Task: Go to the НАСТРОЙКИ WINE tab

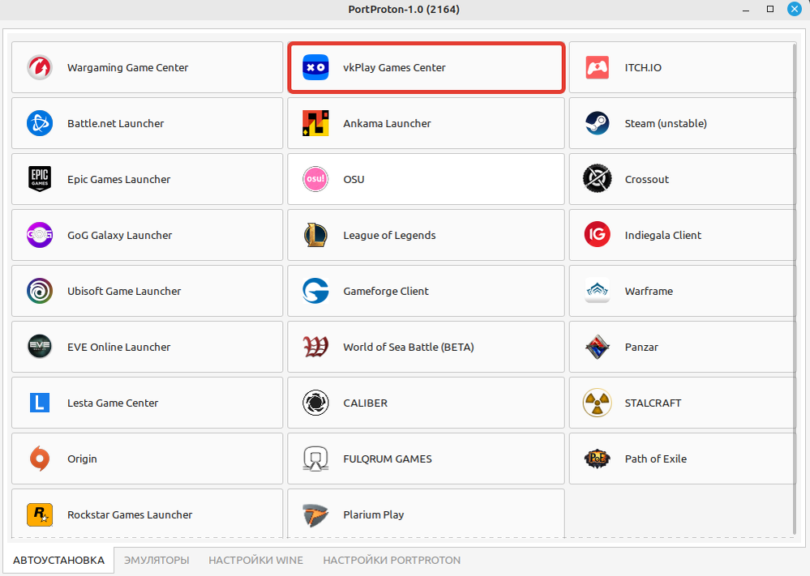Action: click(255, 560)
